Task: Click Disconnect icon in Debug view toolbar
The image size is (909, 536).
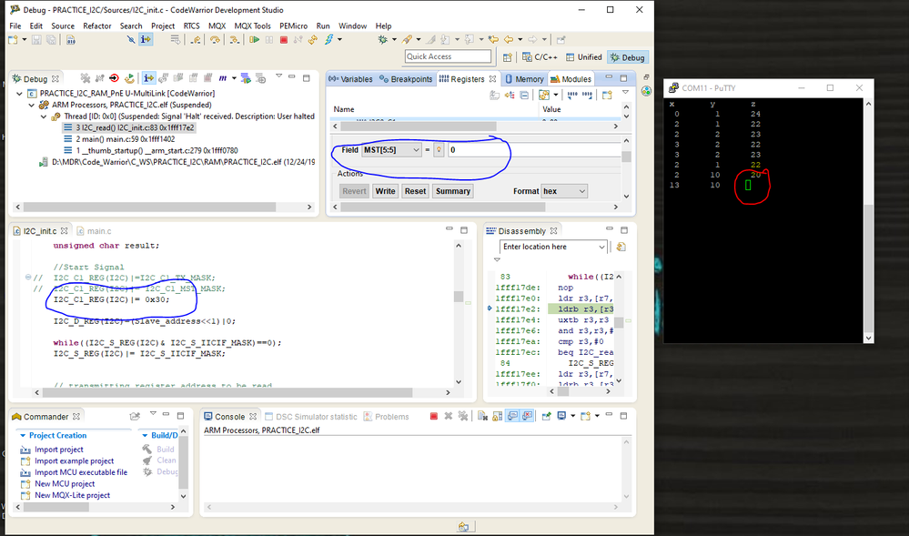Action: (x=99, y=78)
